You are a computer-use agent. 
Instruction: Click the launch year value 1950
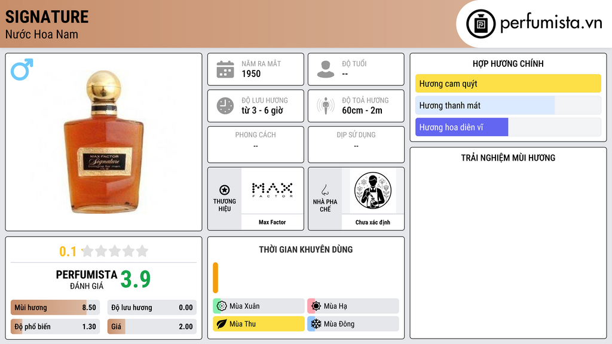click(251, 73)
